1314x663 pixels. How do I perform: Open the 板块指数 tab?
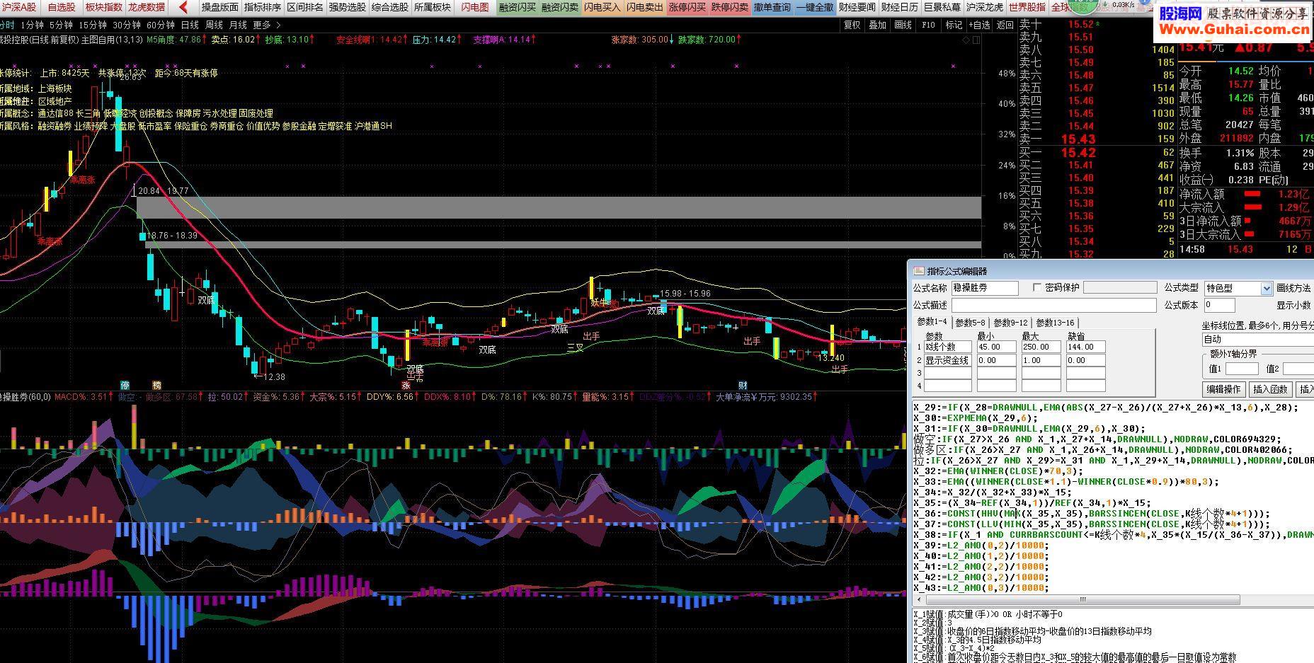(x=104, y=7)
